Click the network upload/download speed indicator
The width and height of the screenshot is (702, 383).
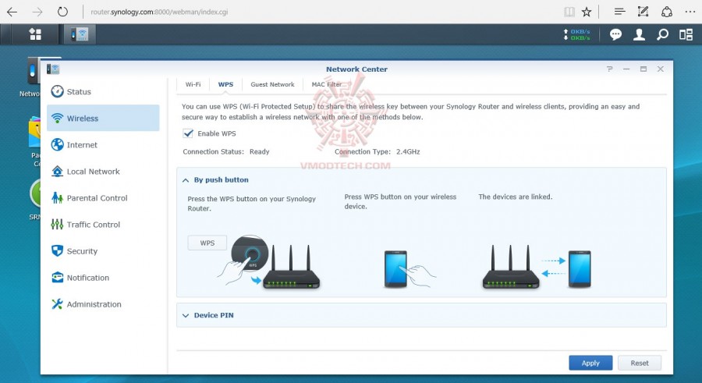click(x=576, y=34)
